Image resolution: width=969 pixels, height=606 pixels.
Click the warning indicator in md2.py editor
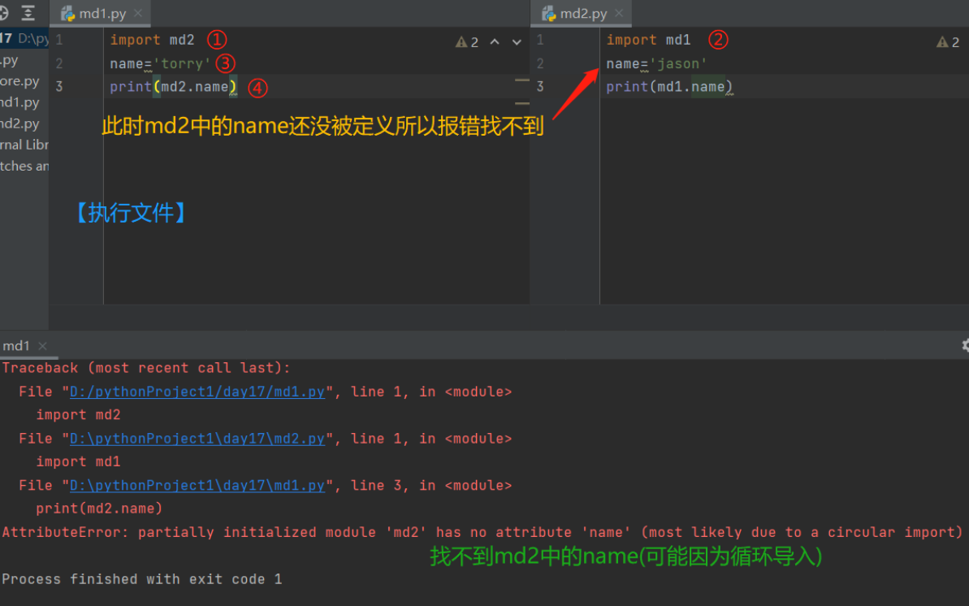[948, 42]
